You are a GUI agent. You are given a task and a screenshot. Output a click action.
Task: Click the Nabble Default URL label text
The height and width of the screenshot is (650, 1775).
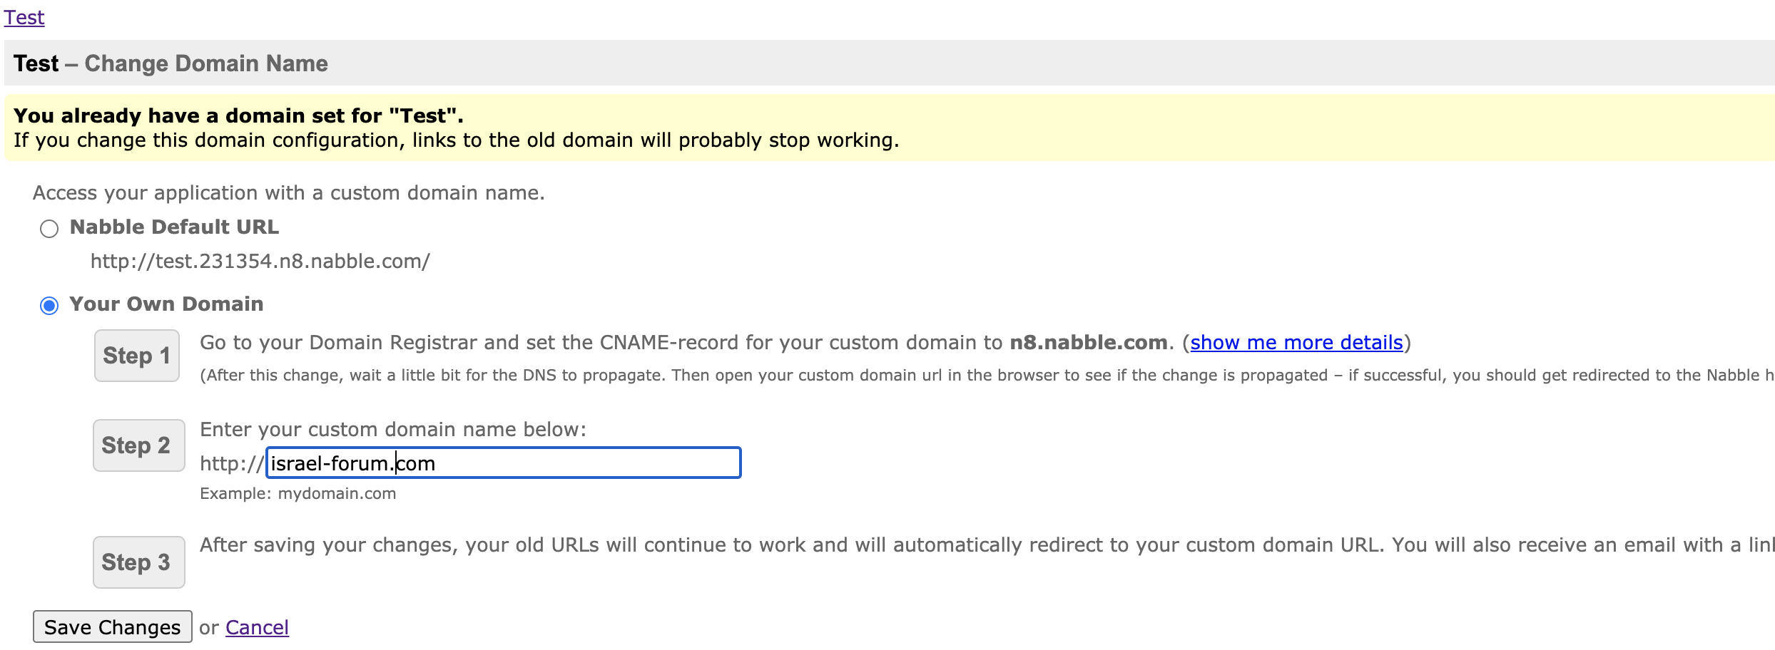174,227
